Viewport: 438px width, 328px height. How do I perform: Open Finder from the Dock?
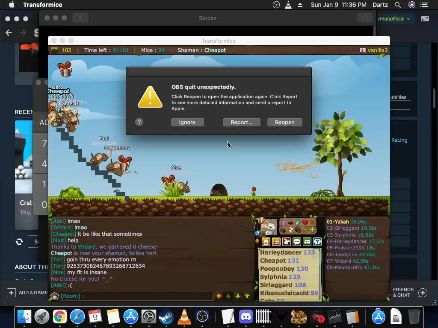24,316
